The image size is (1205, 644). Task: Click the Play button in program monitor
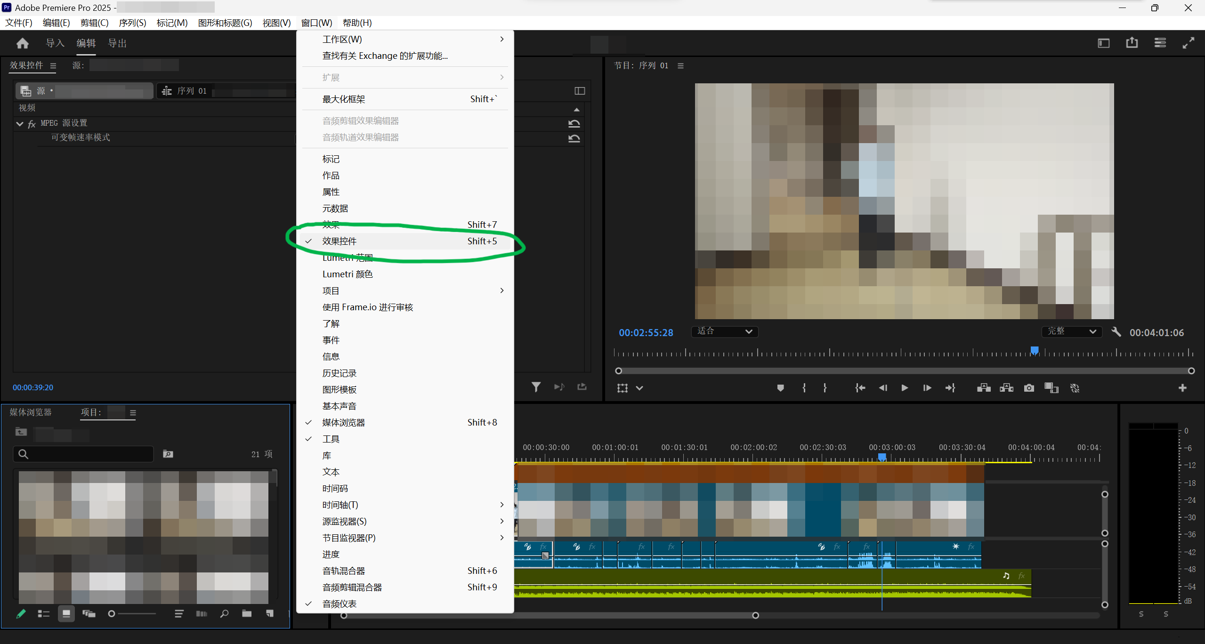coord(905,388)
